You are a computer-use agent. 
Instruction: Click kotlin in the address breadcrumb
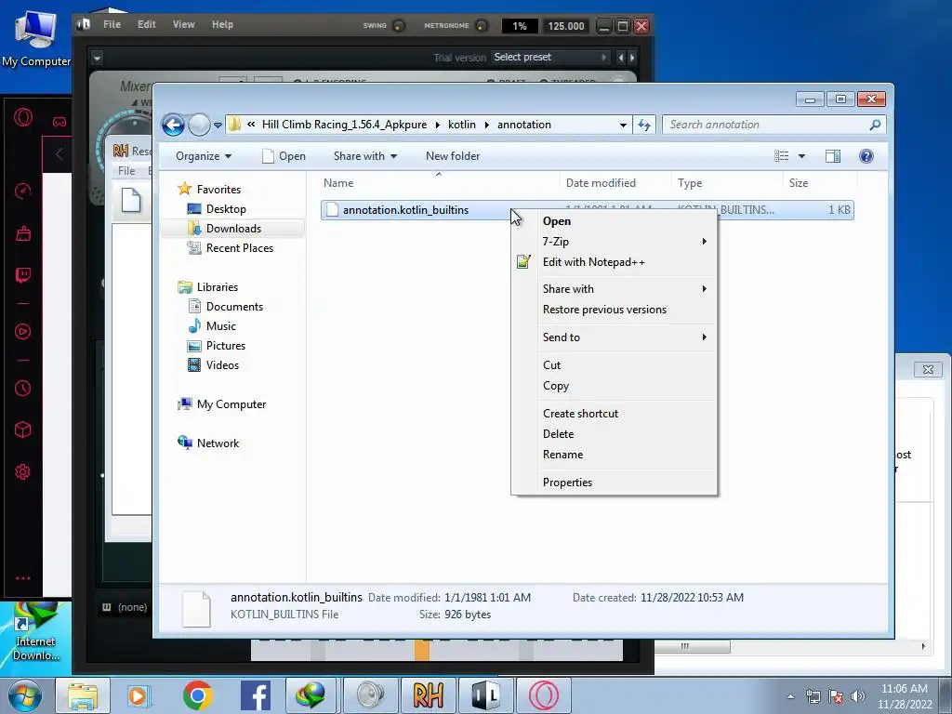(462, 125)
